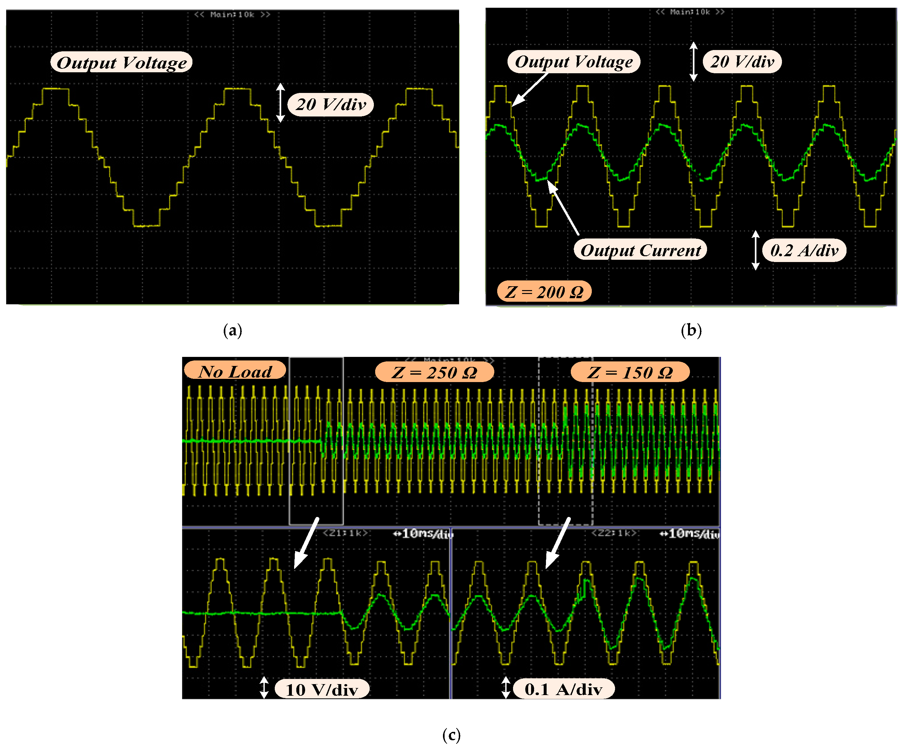Click the double arrow beside 0.1 A/div
The height and width of the screenshot is (748, 904).
coord(506,687)
